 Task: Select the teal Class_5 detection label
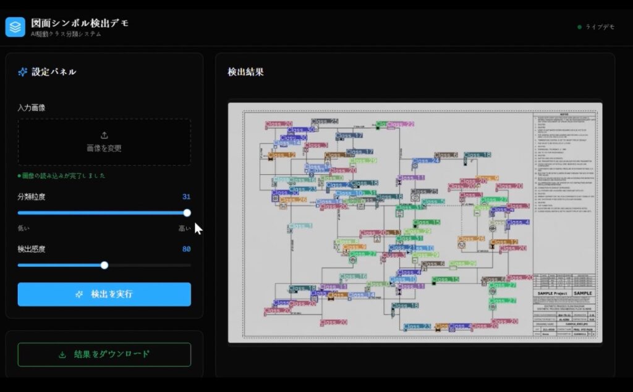point(433,201)
